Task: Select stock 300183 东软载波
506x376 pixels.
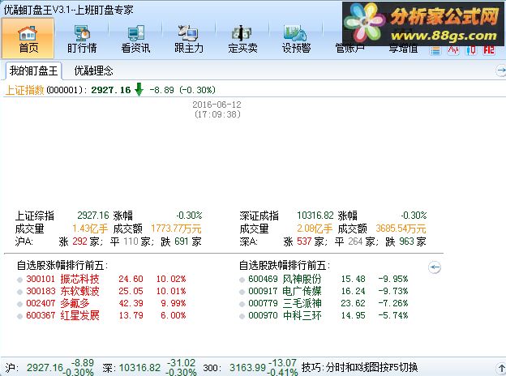Action: [x=62, y=291]
